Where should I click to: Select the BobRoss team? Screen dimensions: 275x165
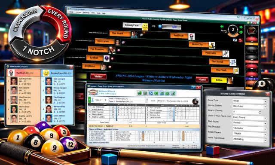(92, 66)
